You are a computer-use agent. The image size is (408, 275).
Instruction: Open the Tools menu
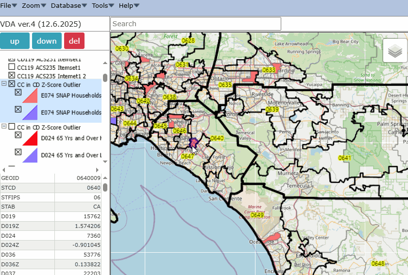pyautogui.click(x=103, y=5)
